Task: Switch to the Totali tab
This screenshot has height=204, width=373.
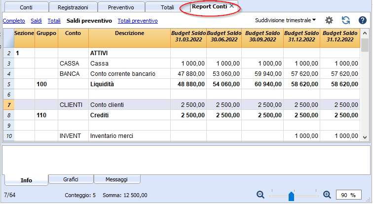Action: pyautogui.click(x=167, y=7)
